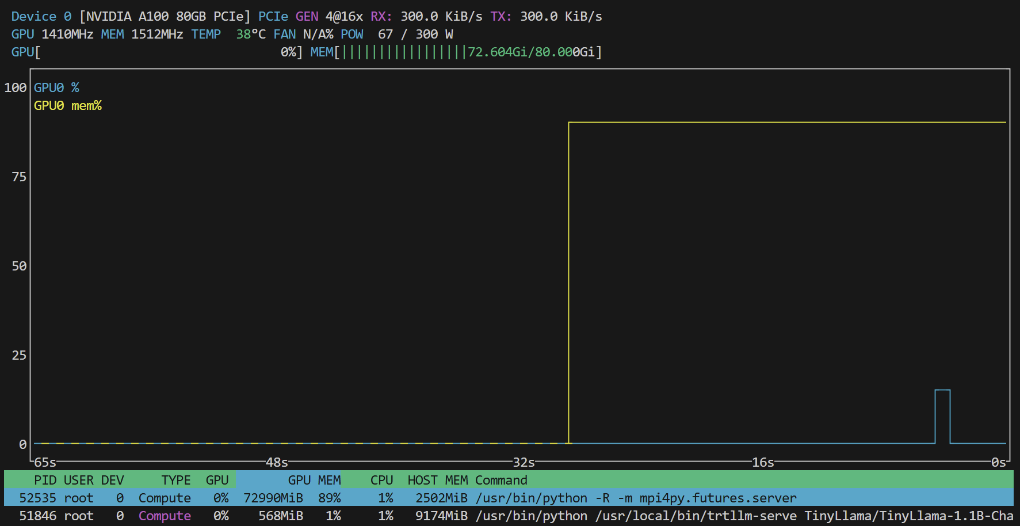
Task: Select the USER column header
Action: [78, 480]
